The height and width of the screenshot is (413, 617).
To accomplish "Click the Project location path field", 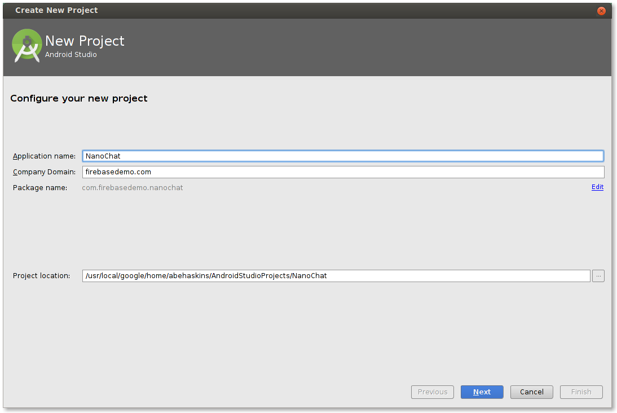I will (336, 275).
